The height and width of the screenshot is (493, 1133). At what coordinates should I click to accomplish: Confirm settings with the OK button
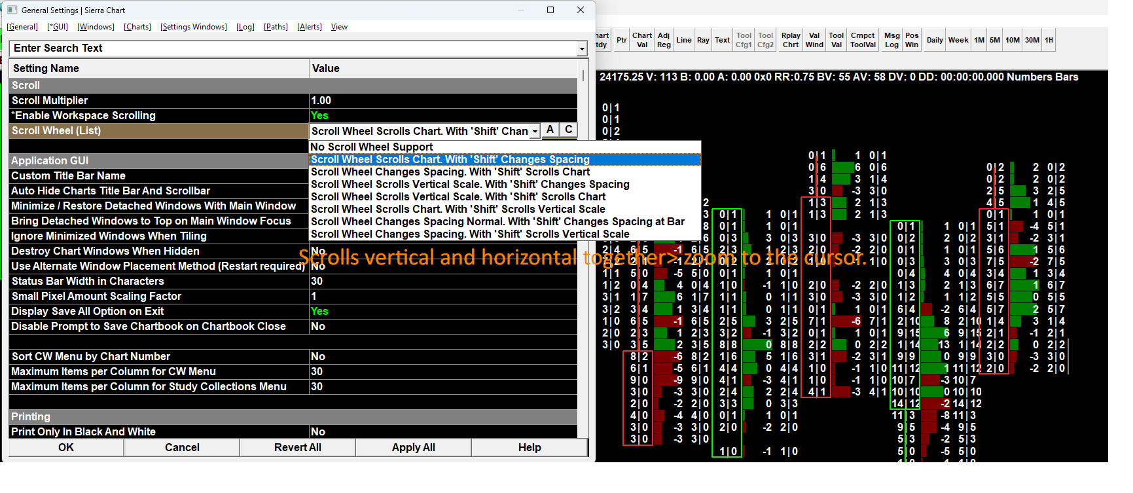tap(66, 447)
